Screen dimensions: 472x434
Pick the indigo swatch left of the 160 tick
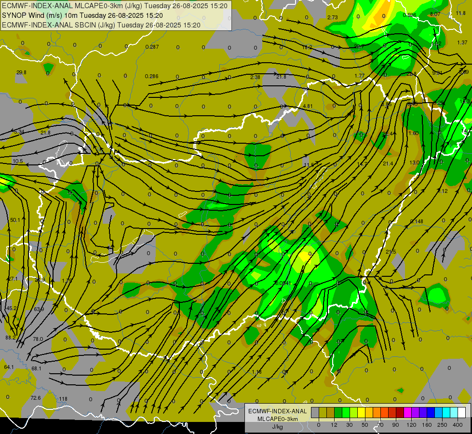coord(423,412)
